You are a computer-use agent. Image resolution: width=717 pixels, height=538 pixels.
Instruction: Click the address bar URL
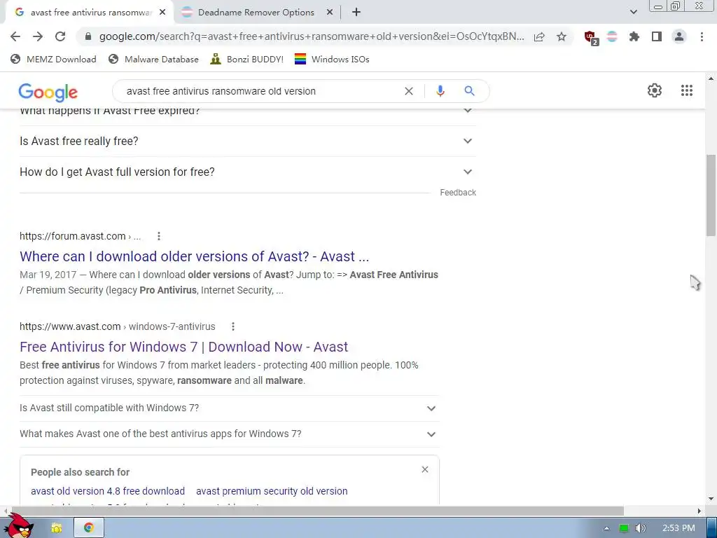[312, 36]
